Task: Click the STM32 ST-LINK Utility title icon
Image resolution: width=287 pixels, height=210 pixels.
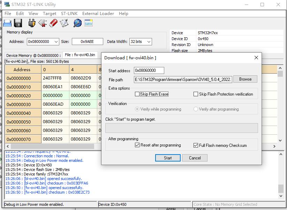Action: tap(7, 4)
